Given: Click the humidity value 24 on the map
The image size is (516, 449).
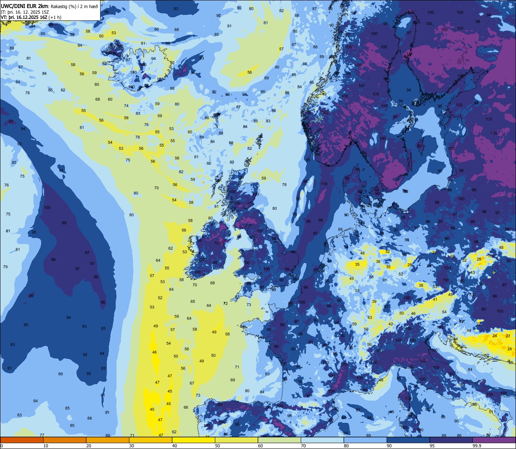Looking at the screenshot, I should (x=495, y=336).
